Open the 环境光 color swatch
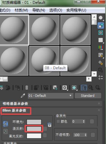Image resolution: width=106 pixels, height=144 pixels. (x=34, y=122)
